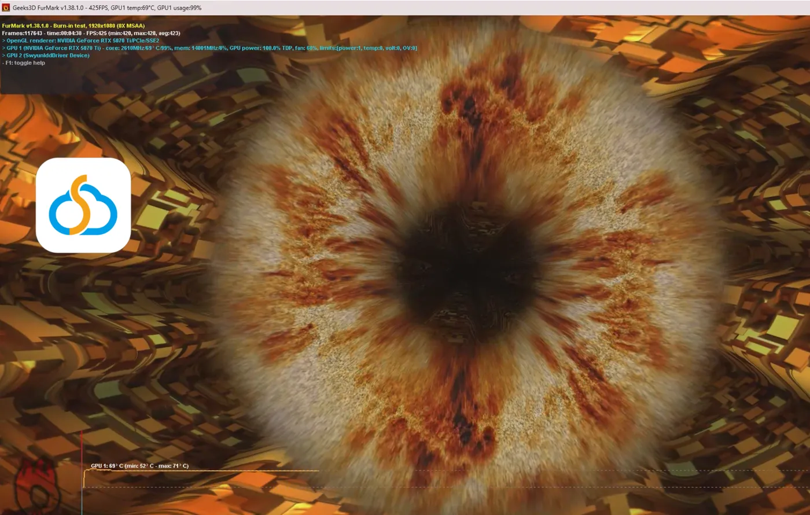Click the fan percentage reading in GPU 1 line
Viewport: 810px width, 515px height.
coord(303,48)
